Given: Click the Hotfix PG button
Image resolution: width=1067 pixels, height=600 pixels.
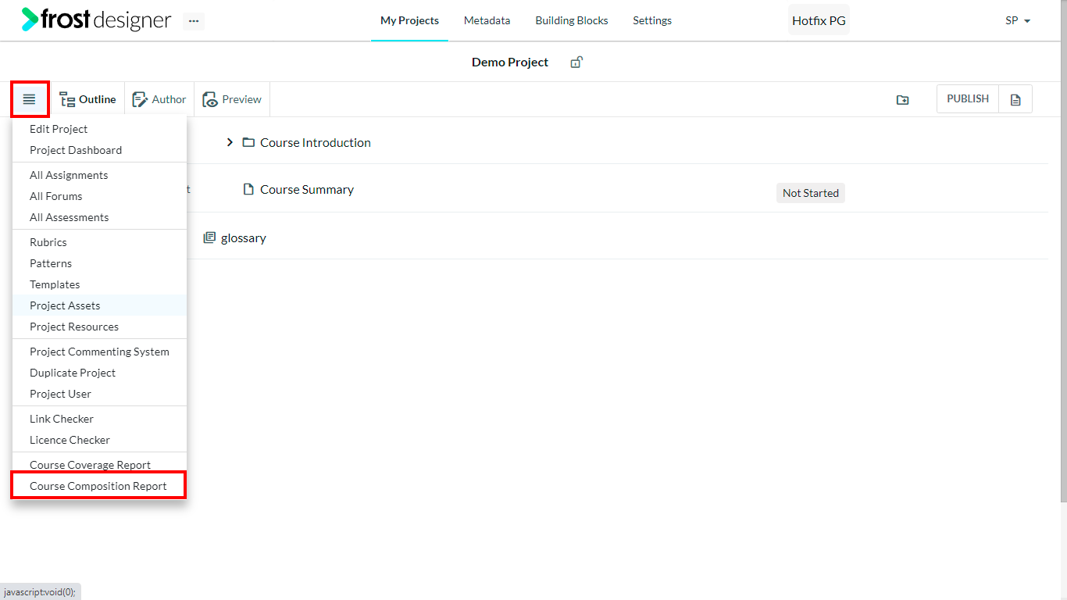Looking at the screenshot, I should [x=819, y=21].
